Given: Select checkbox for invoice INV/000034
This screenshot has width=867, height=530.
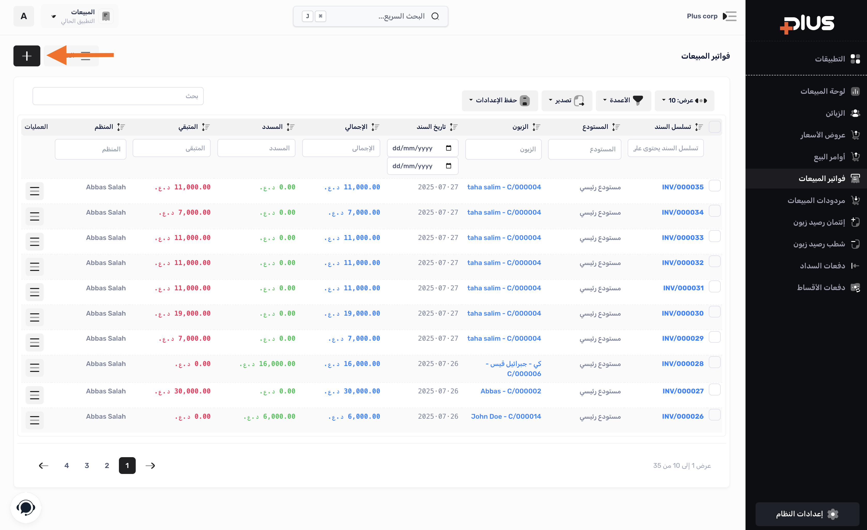Looking at the screenshot, I should click(x=715, y=211).
